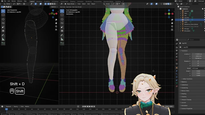Select the Cursor tool in left viewport toolbar
This screenshot has width=205, height=115.
click(3, 15)
